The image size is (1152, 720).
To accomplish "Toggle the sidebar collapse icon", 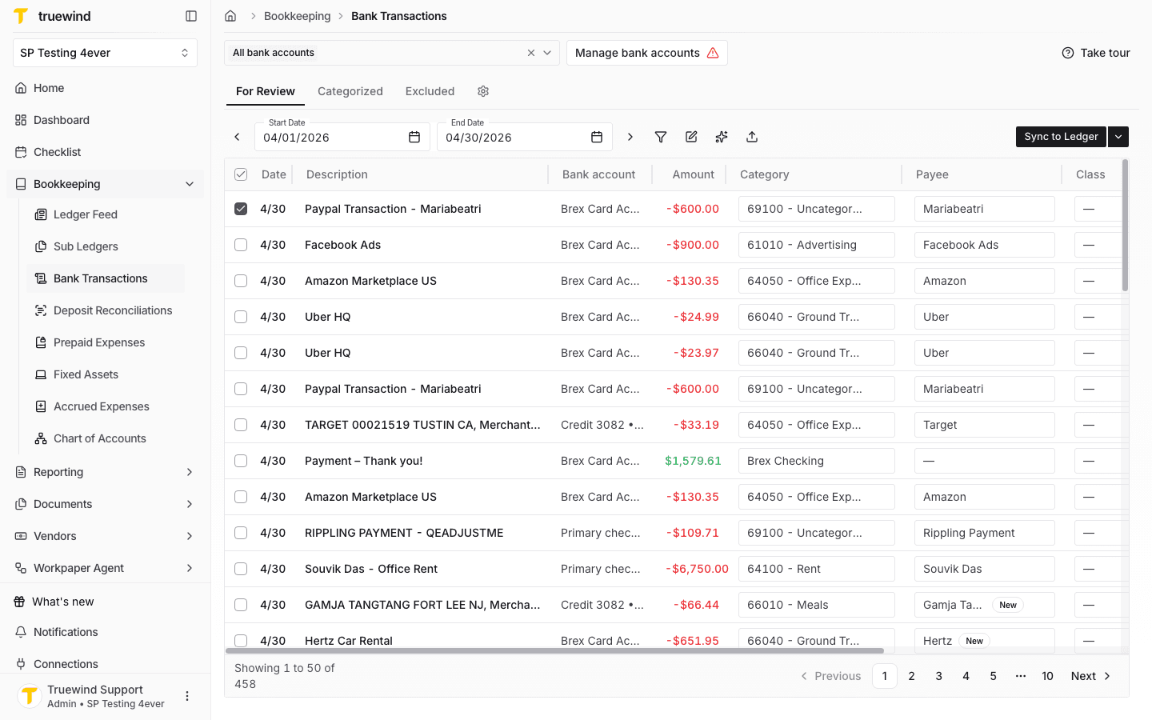I will tap(191, 16).
